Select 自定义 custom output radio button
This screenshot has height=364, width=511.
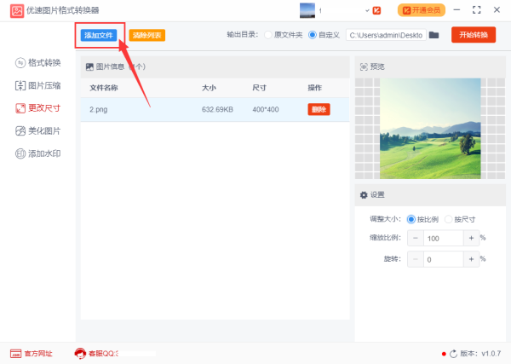click(x=313, y=35)
